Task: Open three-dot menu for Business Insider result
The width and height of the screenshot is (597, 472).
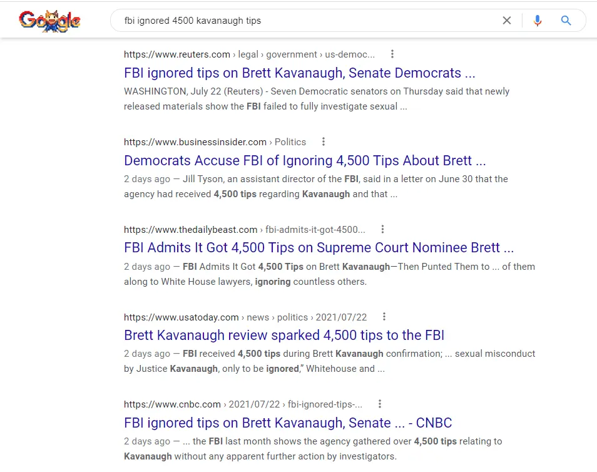Action: pyautogui.click(x=324, y=142)
